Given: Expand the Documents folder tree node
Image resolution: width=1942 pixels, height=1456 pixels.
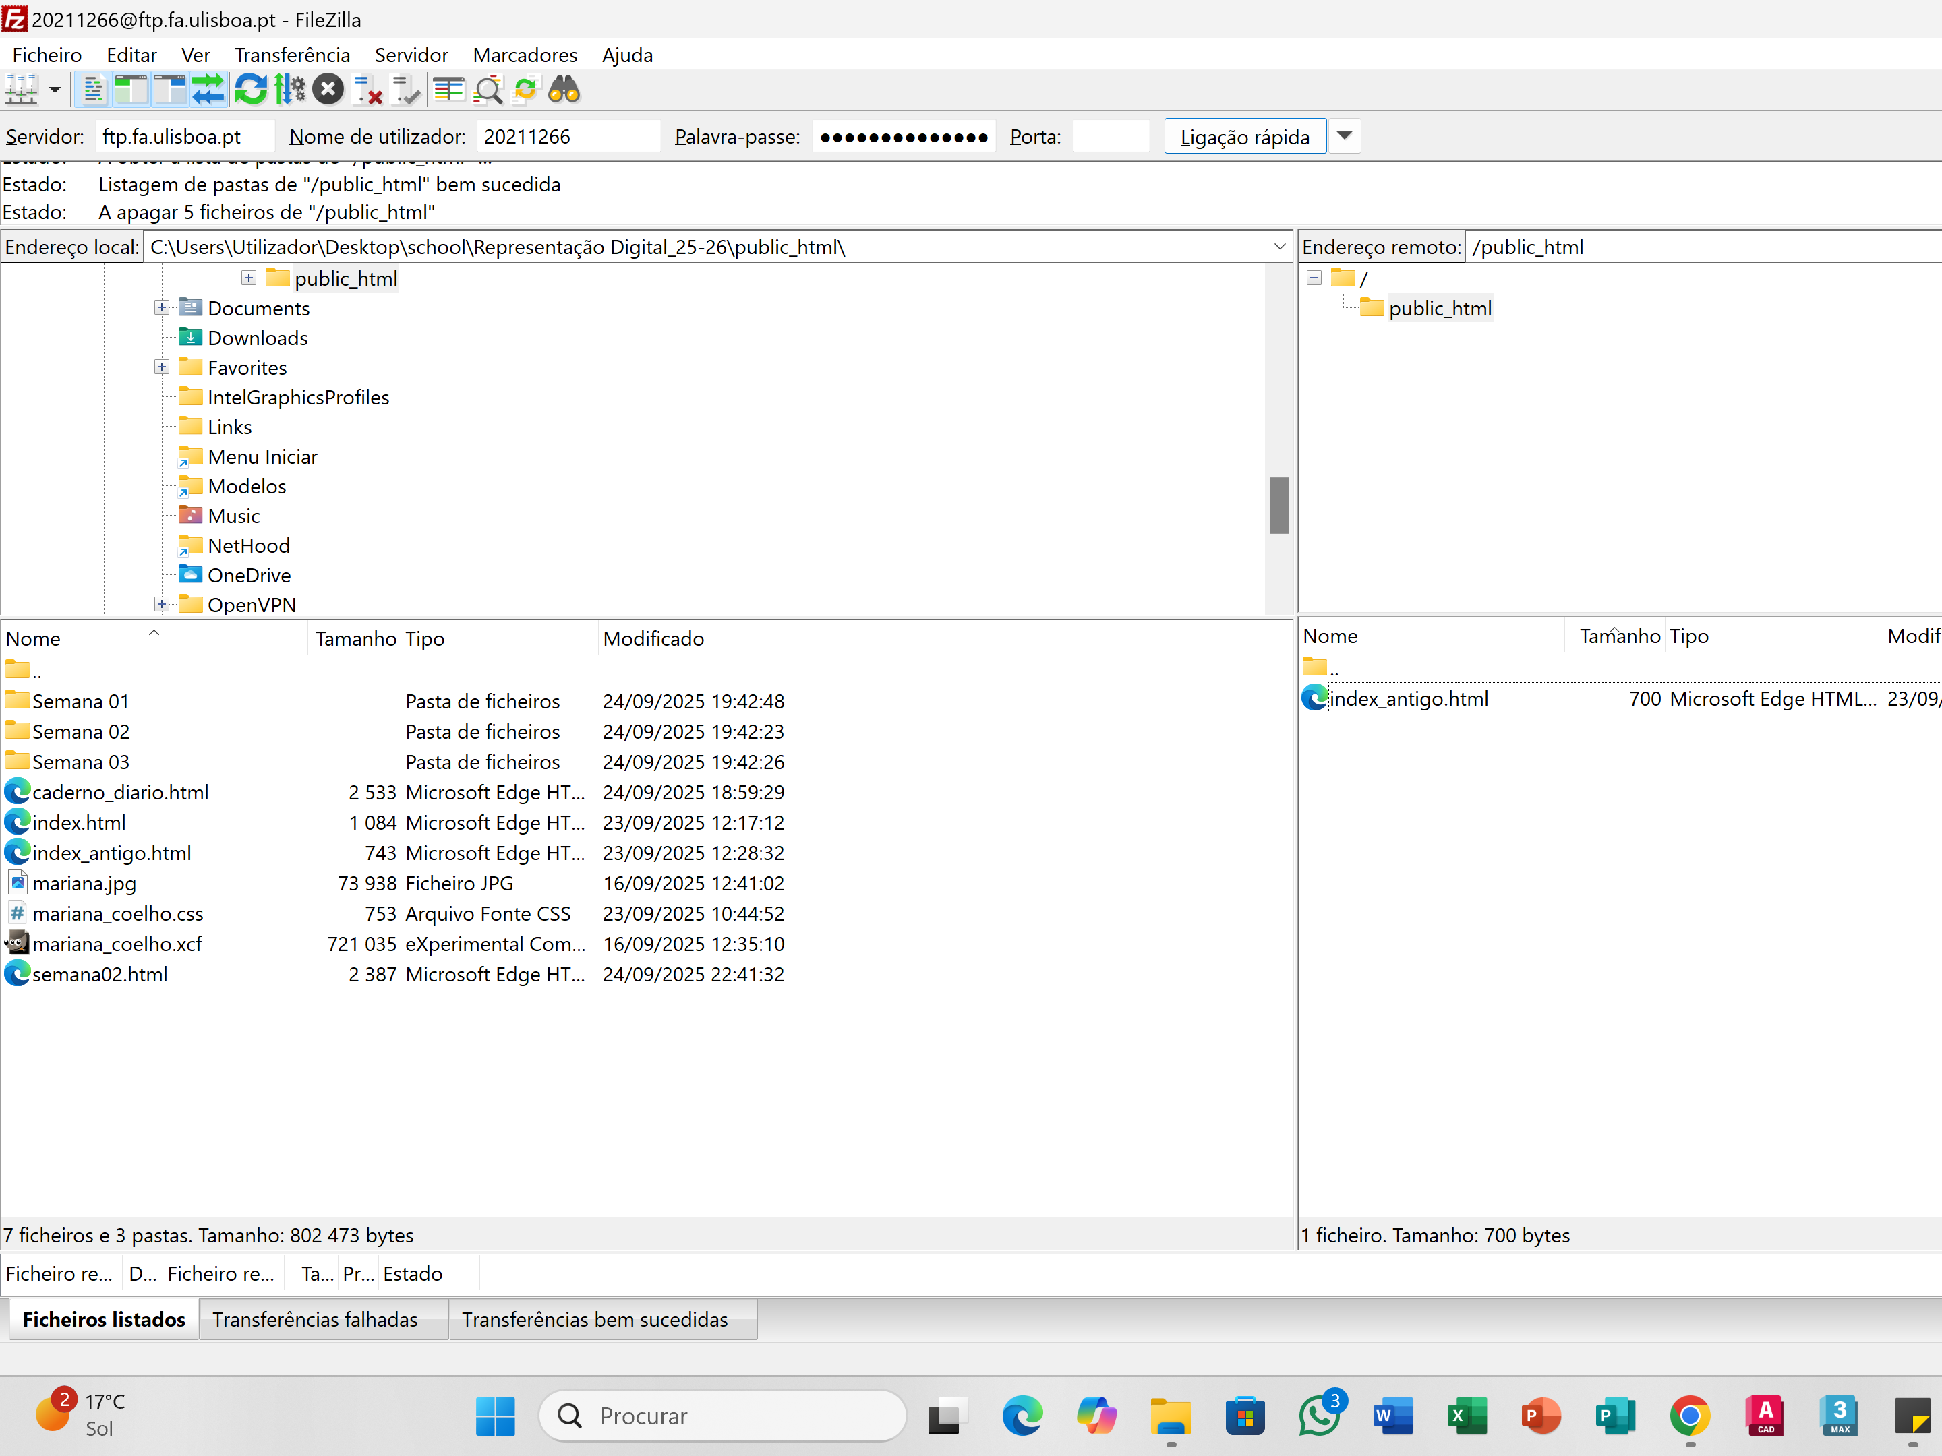Looking at the screenshot, I should [x=162, y=308].
